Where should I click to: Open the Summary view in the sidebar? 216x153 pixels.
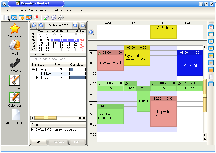pyautogui.click(x=15, y=30)
